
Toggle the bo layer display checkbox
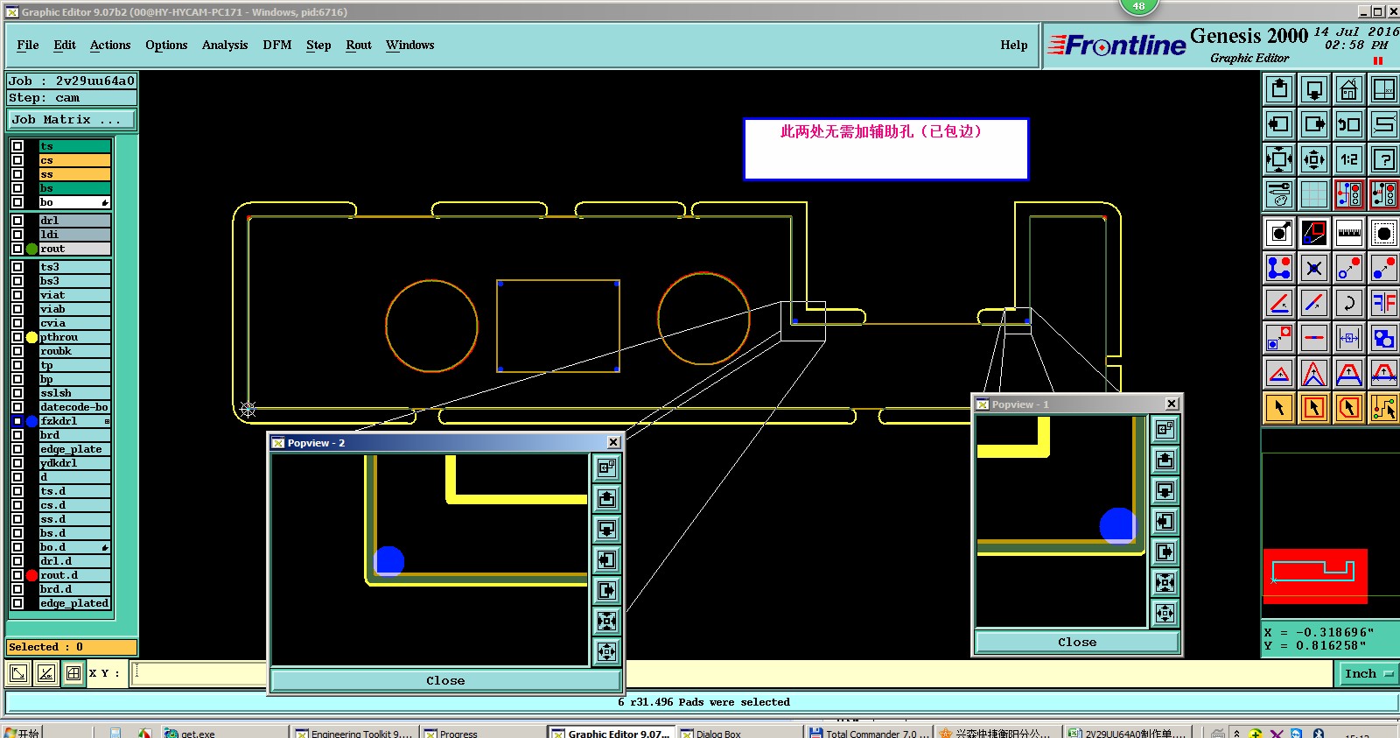click(17, 202)
